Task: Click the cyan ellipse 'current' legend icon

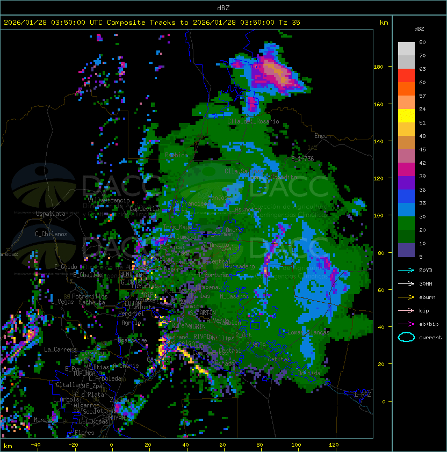Action: (x=406, y=337)
